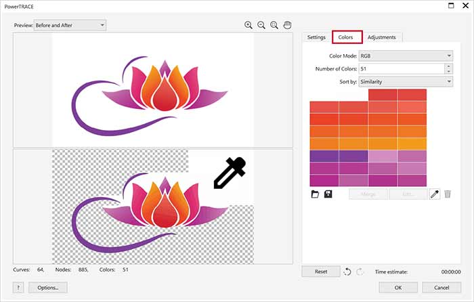The width and height of the screenshot is (474, 302).
Task: Activate the Pan hand tool
Action: tap(287, 25)
